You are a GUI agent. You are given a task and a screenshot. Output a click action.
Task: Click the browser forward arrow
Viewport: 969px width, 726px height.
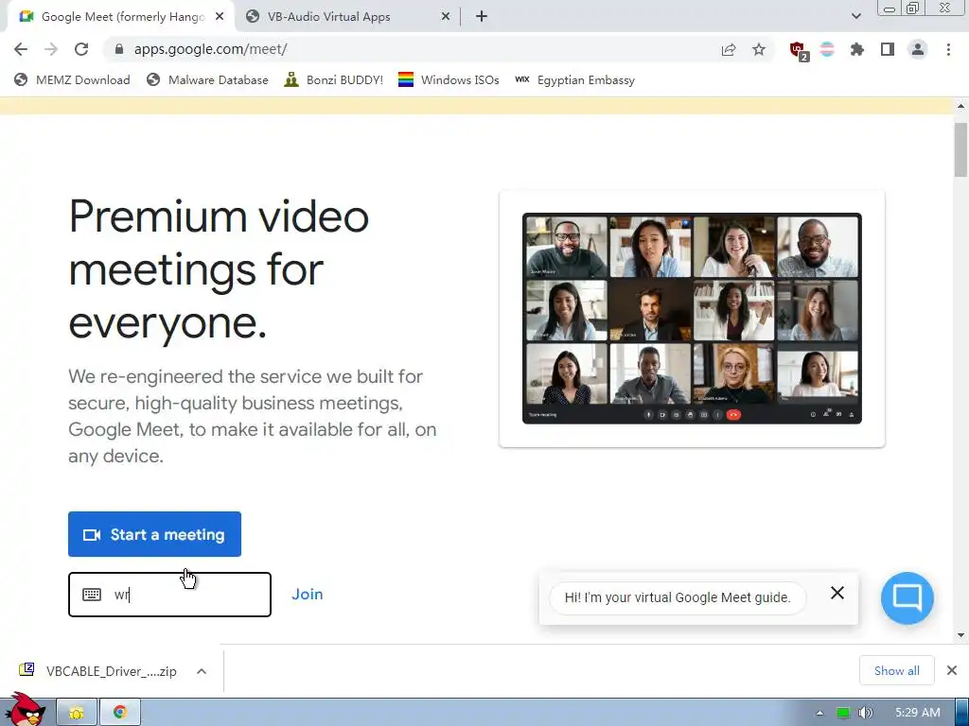51,49
